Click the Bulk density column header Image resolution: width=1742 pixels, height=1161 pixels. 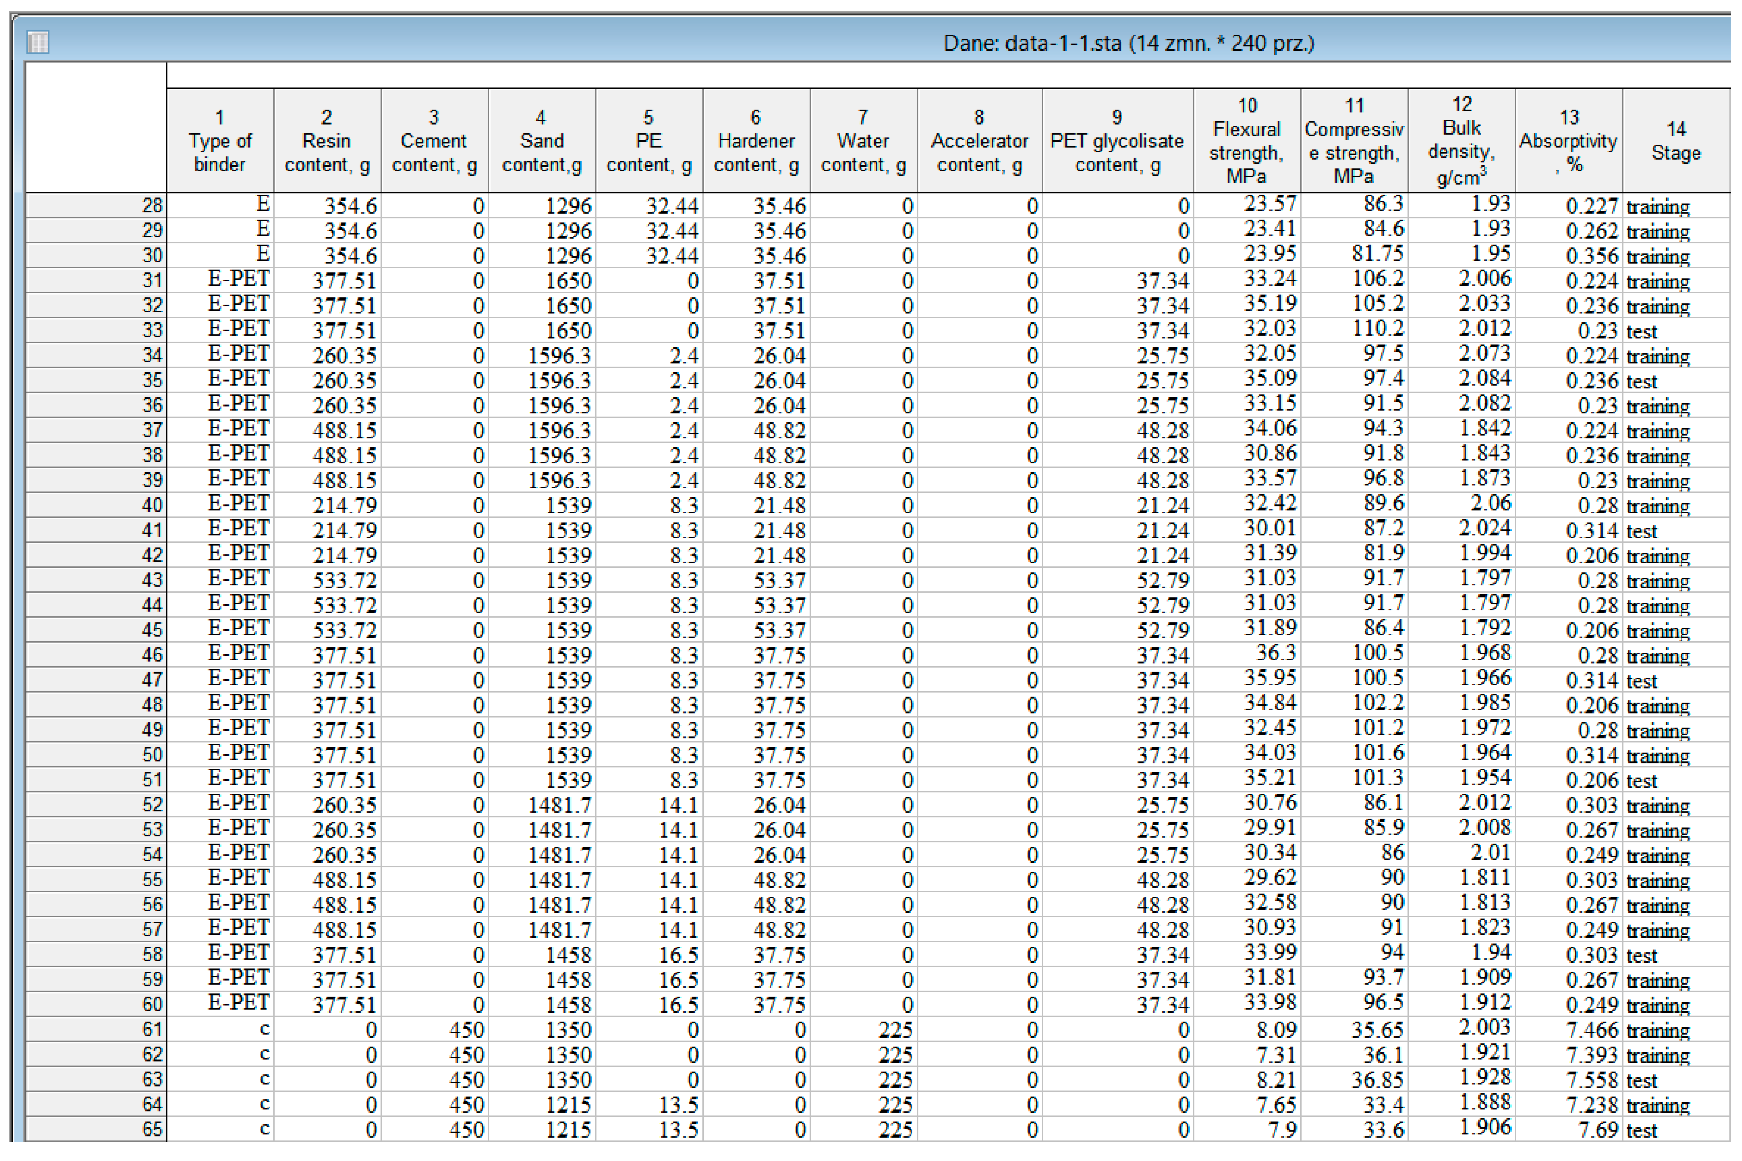(1462, 140)
